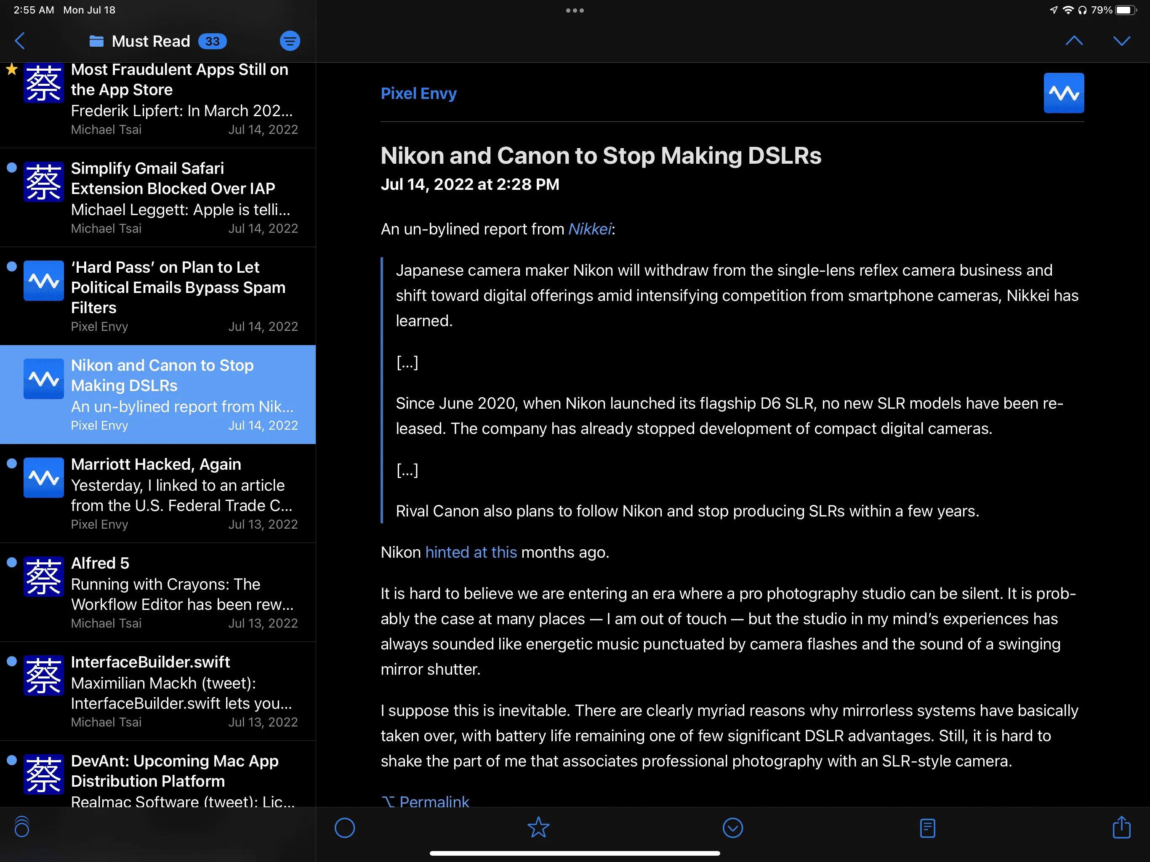The image size is (1150, 862).
Task: Tap unread dot on Simplify Gmail row
Action: point(12,168)
